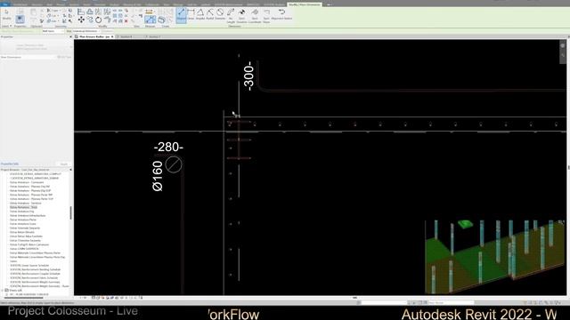Click the Spot Slope tool
This screenshot has height=320, width=570.
(266, 16)
